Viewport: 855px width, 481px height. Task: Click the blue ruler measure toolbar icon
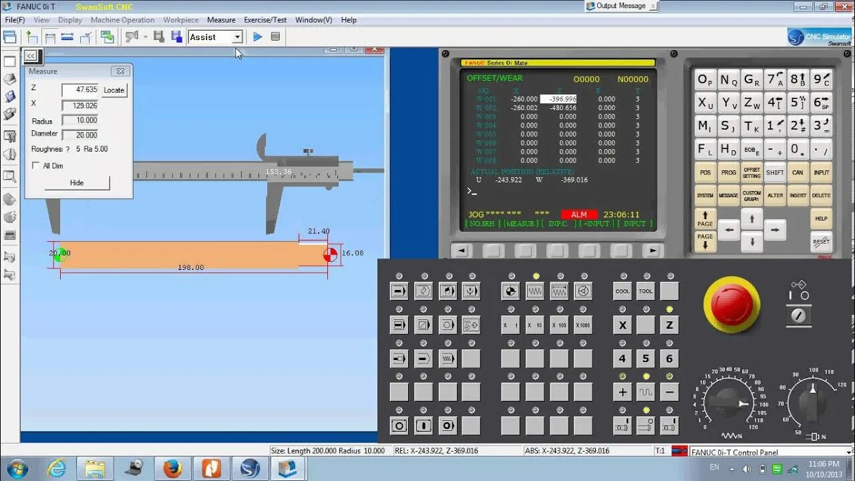coord(67,37)
